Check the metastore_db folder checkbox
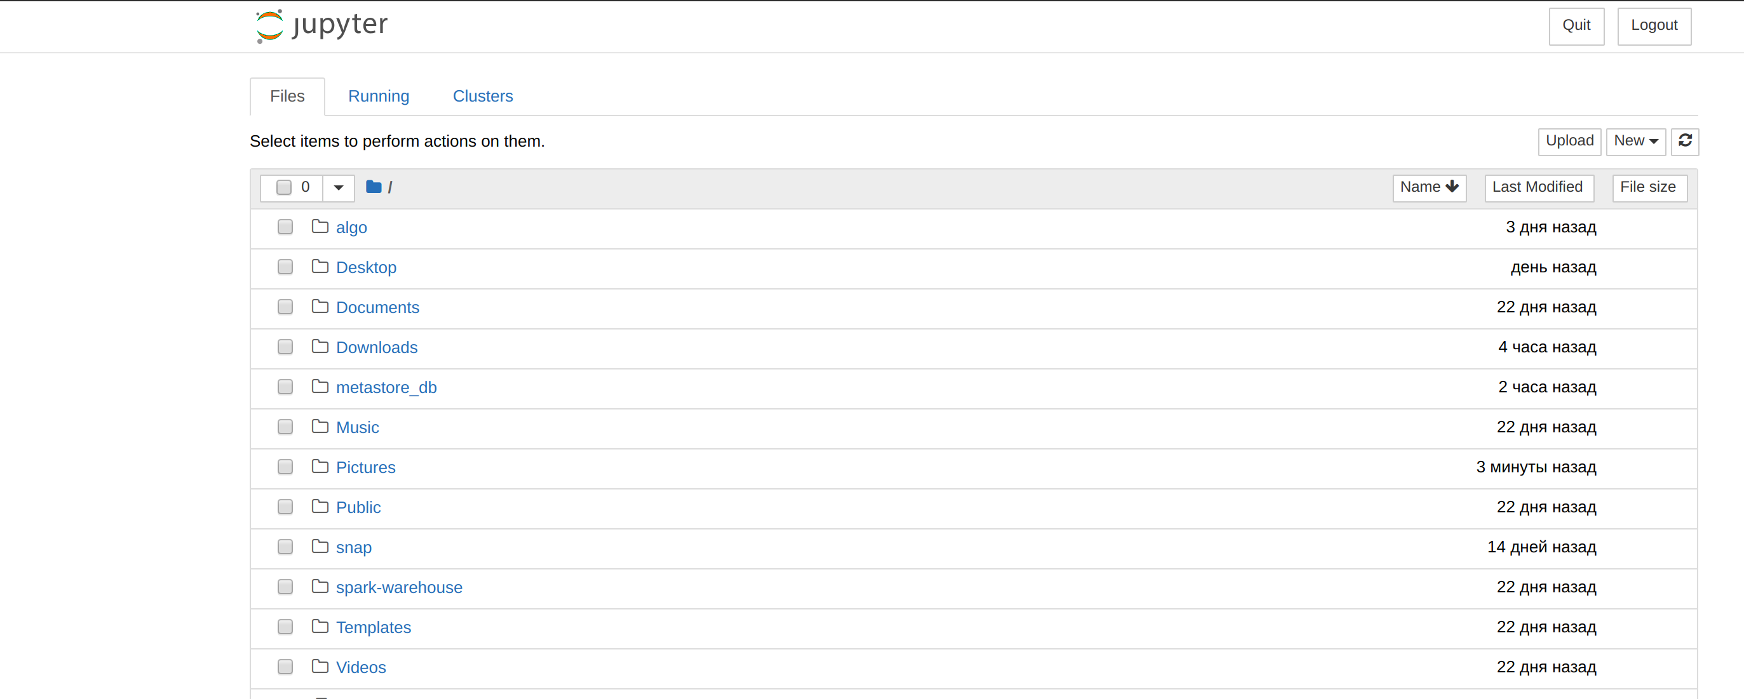Viewport: 1744px width, 699px height. tap(285, 387)
